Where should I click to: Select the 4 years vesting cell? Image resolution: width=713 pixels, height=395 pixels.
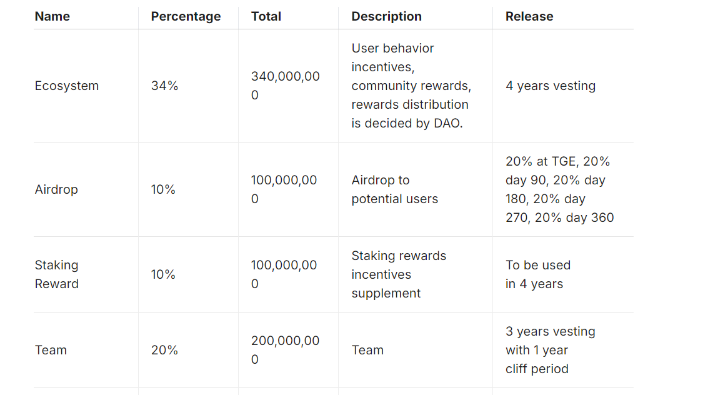coord(551,86)
